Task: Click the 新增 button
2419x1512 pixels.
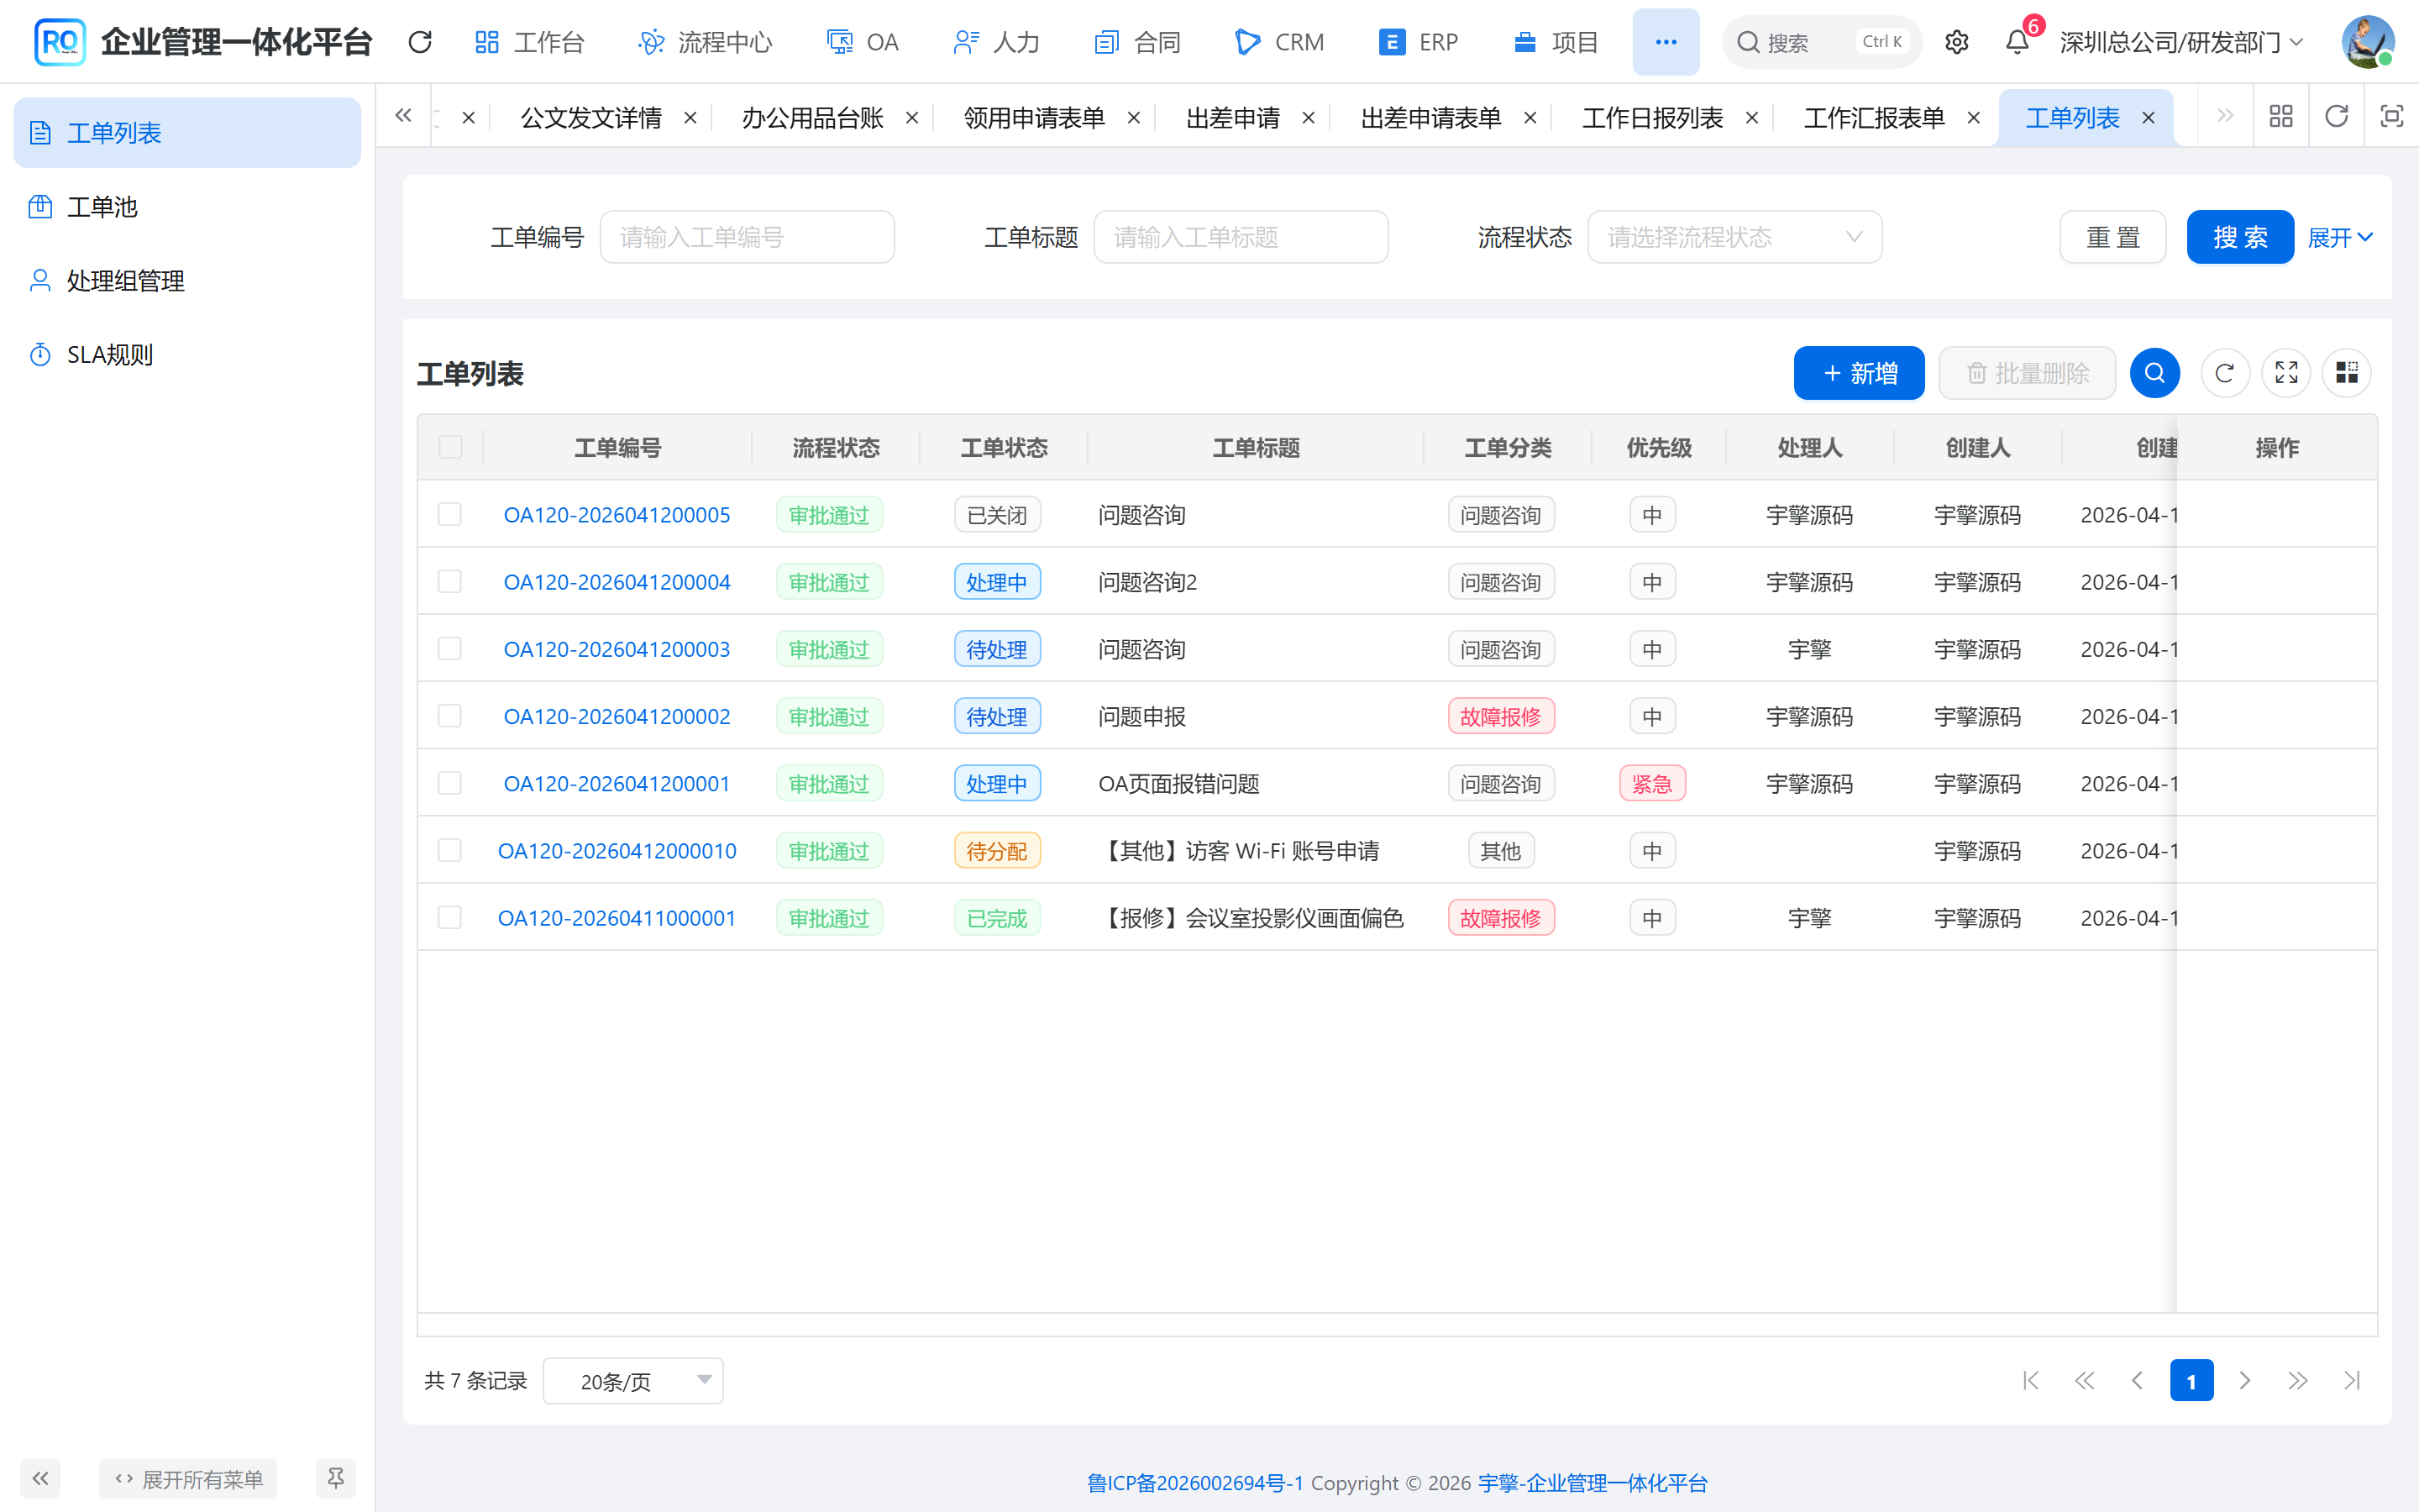Action: click(1860, 373)
